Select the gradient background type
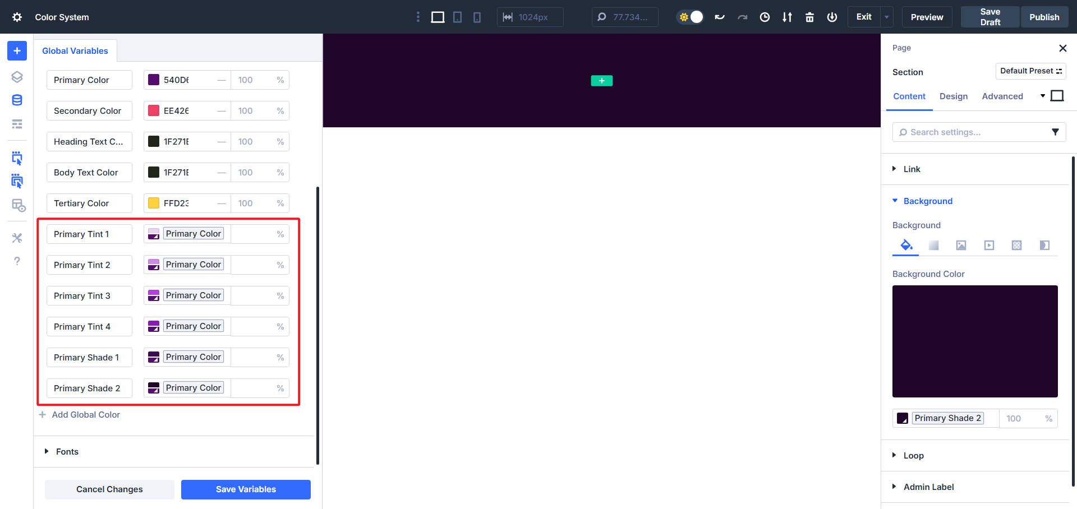The width and height of the screenshot is (1077, 509). (933, 245)
